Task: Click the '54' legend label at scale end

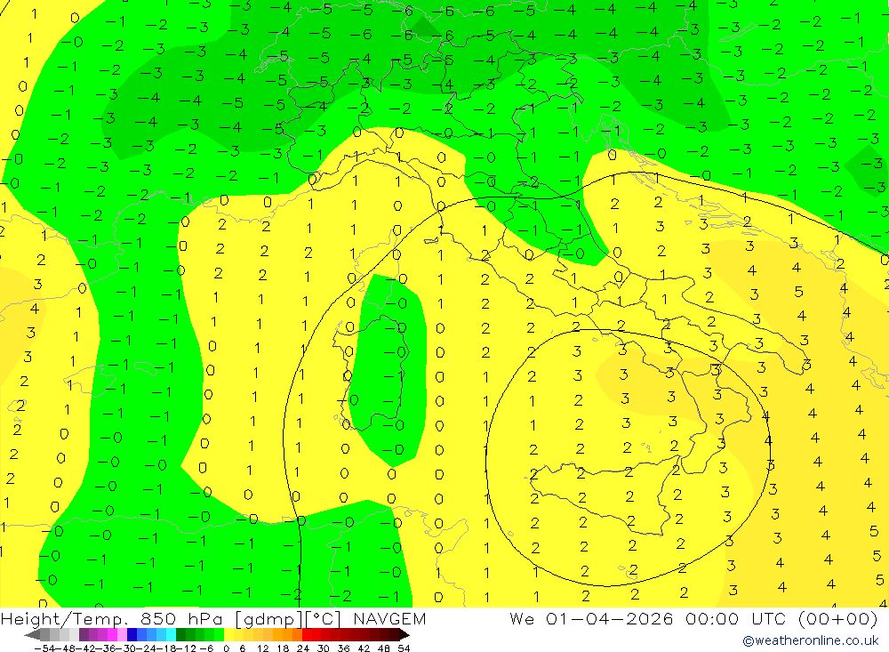Action: (404, 648)
